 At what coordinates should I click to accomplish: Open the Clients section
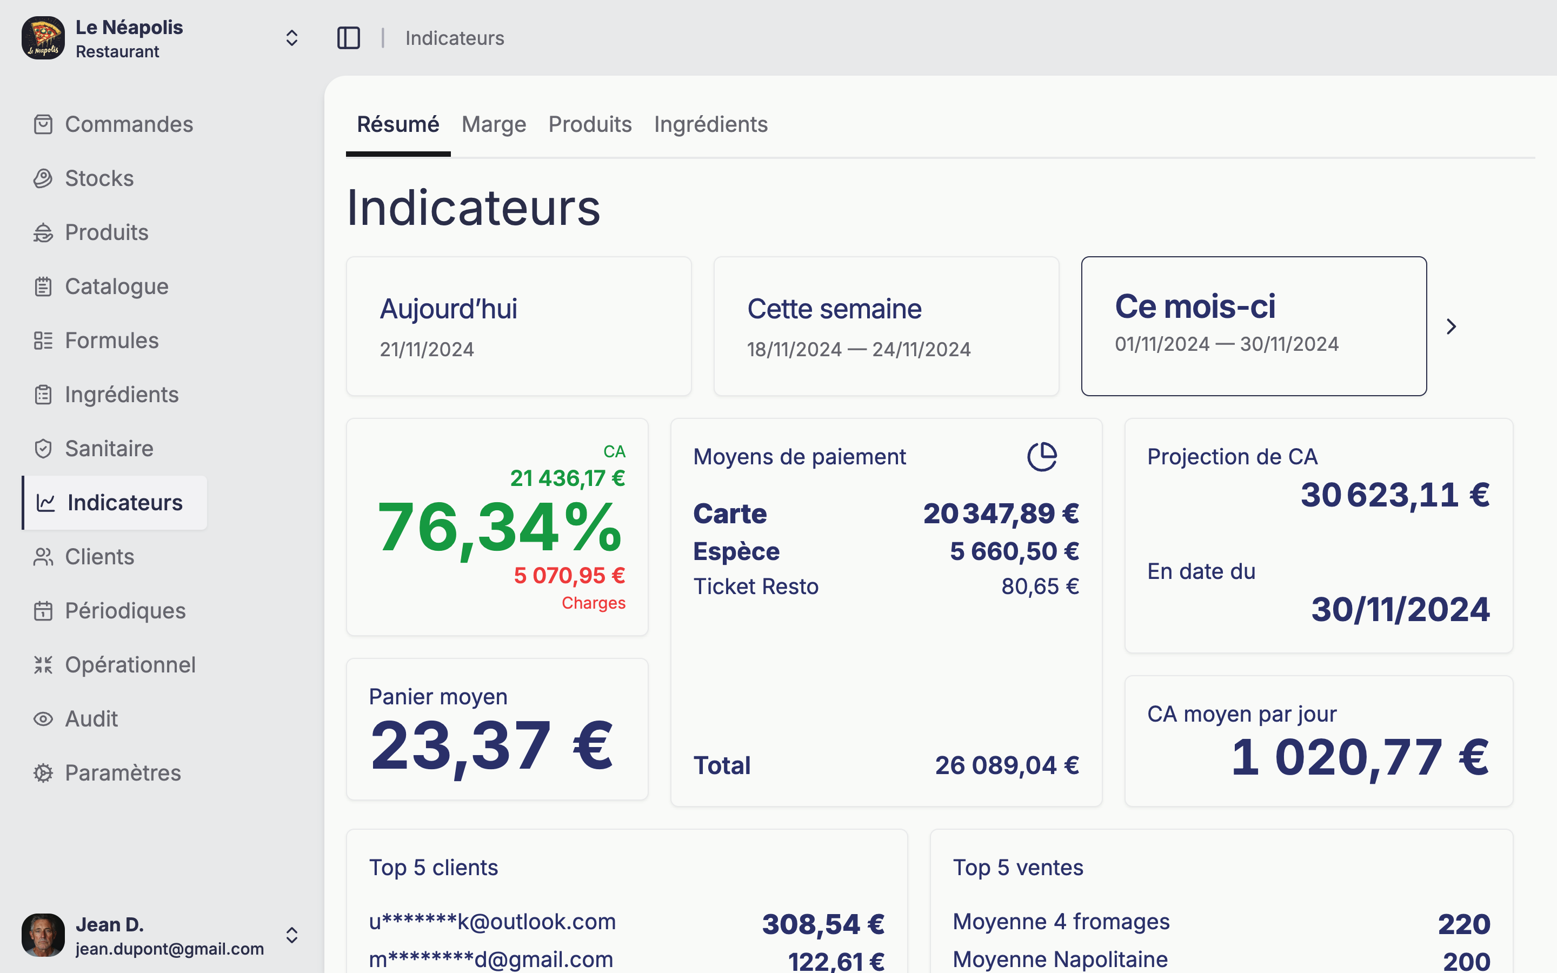99,557
